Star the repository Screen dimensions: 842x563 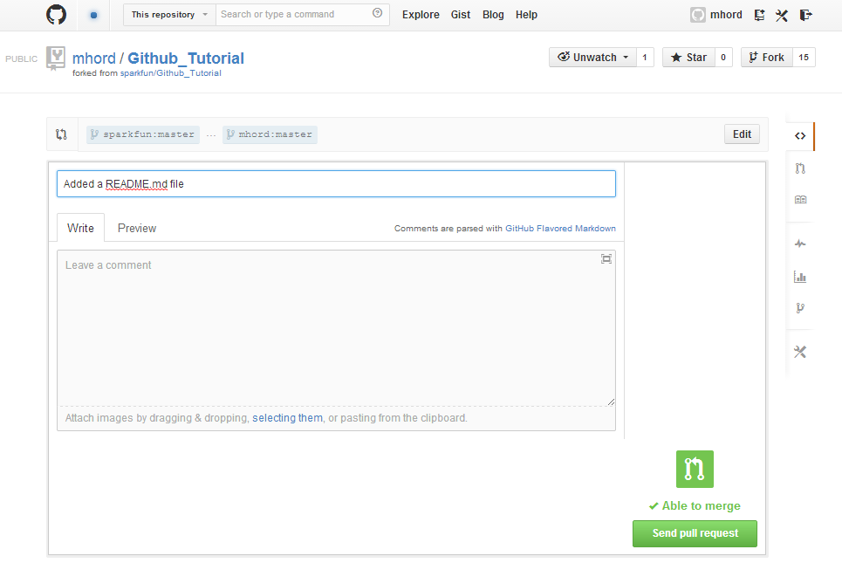pyautogui.click(x=689, y=58)
